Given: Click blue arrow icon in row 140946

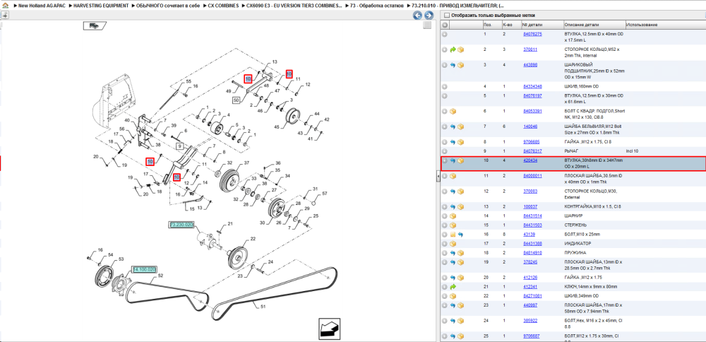Looking at the screenshot, I should (453, 126).
